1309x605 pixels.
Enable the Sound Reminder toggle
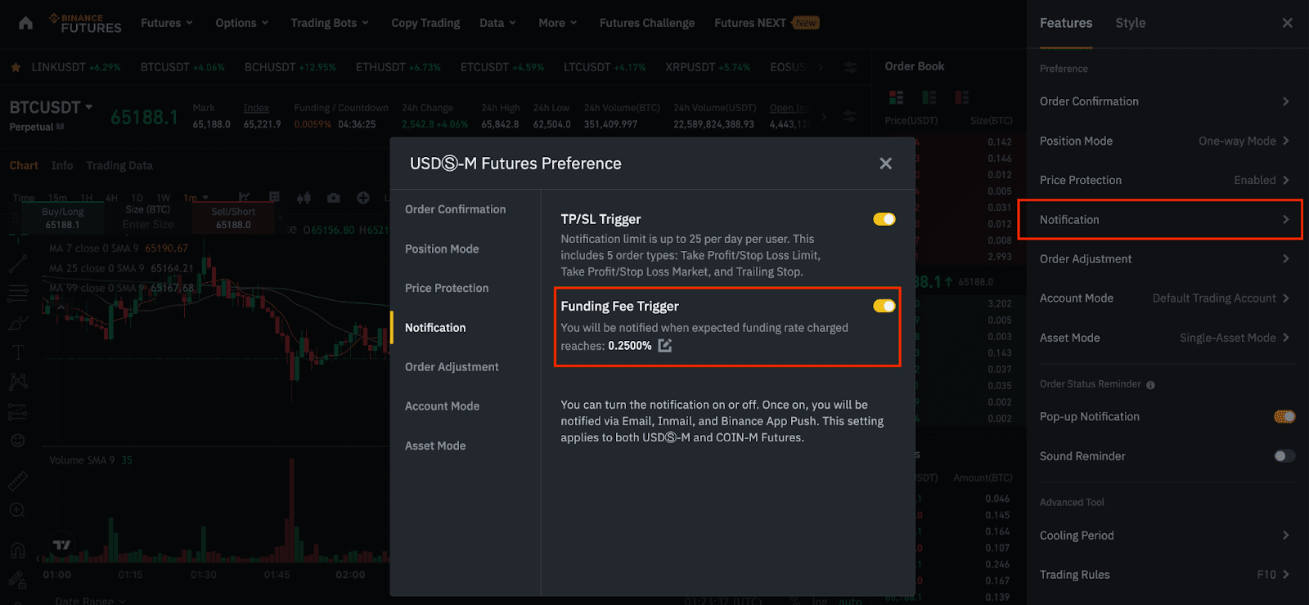[1284, 456]
